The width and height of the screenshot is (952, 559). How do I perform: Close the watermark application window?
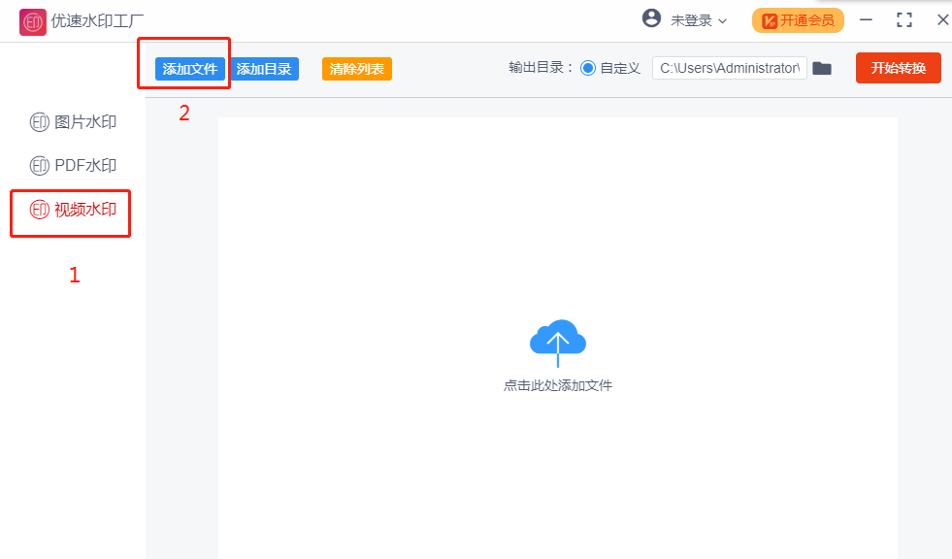point(942,20)
